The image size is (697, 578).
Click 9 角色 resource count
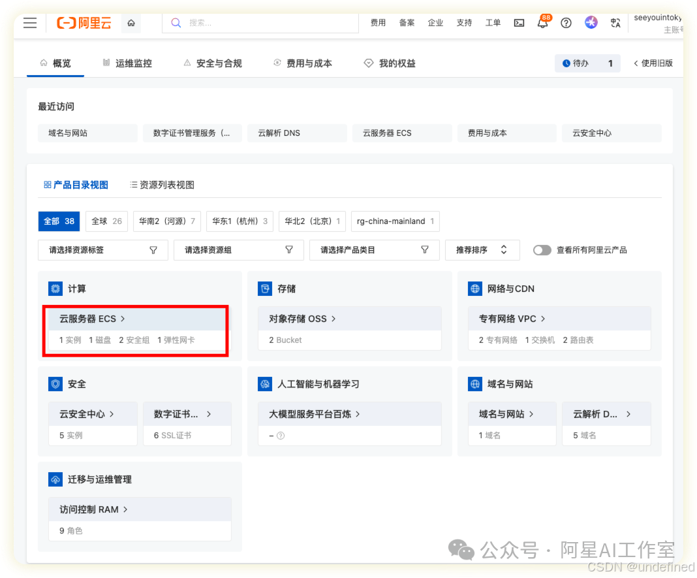(x=71, y=531)
